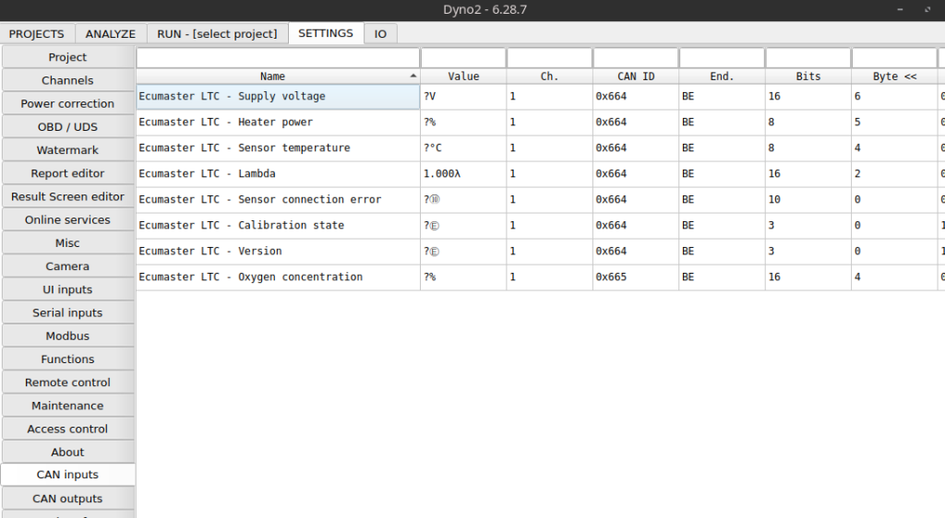Open the Report editor
The width and height of the screenshot is (945, 518).
(x=67, y=173)
